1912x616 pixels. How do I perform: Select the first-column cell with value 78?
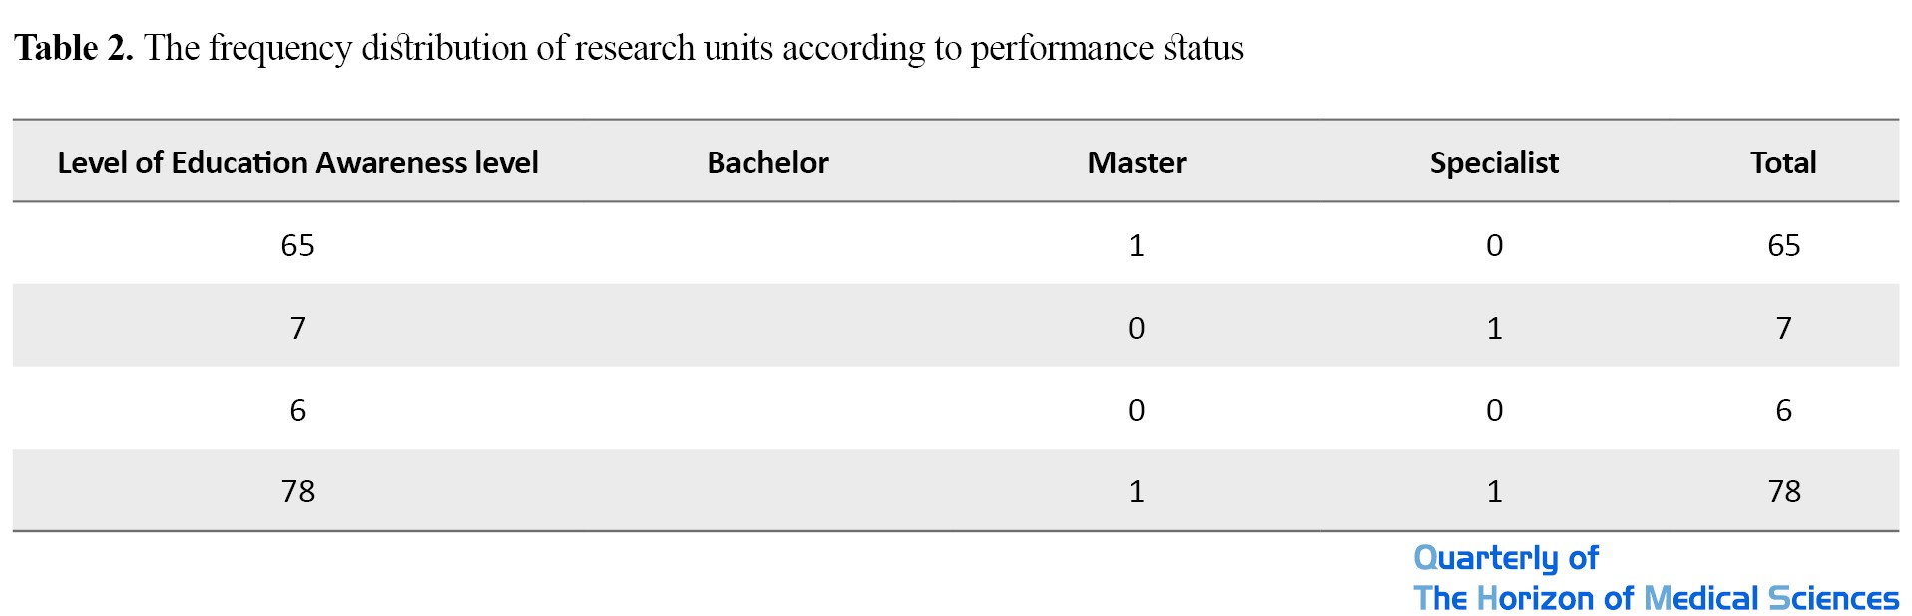pos(297,491)
